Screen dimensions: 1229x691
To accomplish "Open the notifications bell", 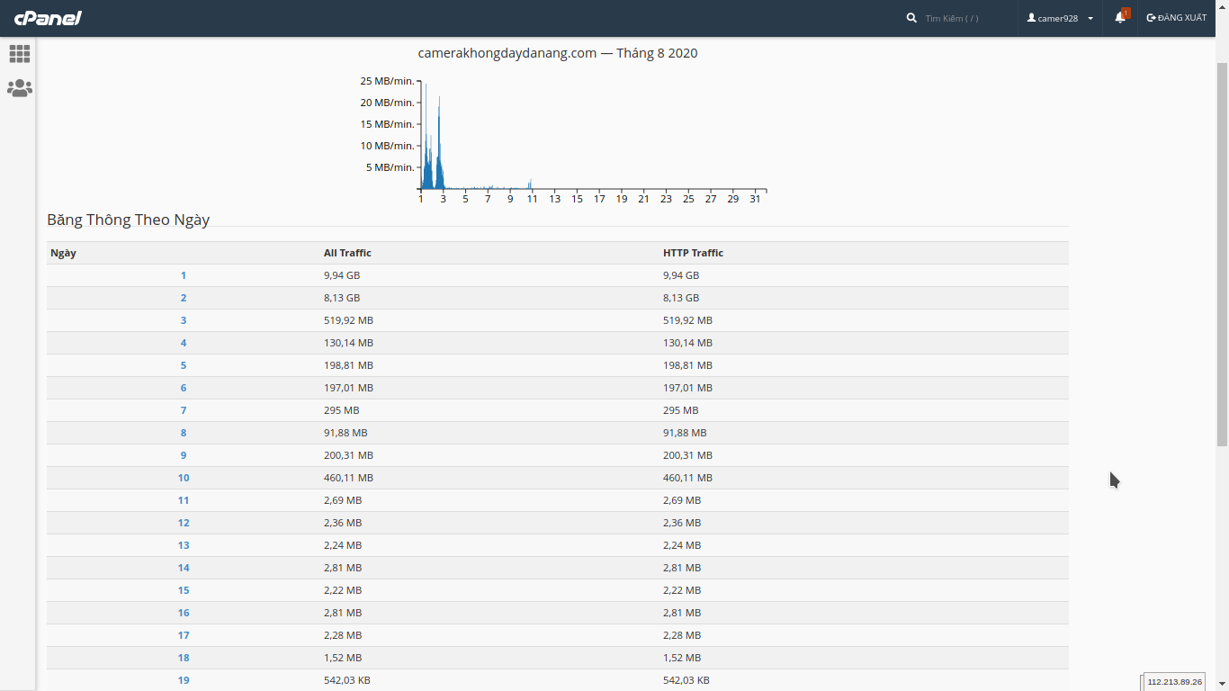I will [1120, 17].
